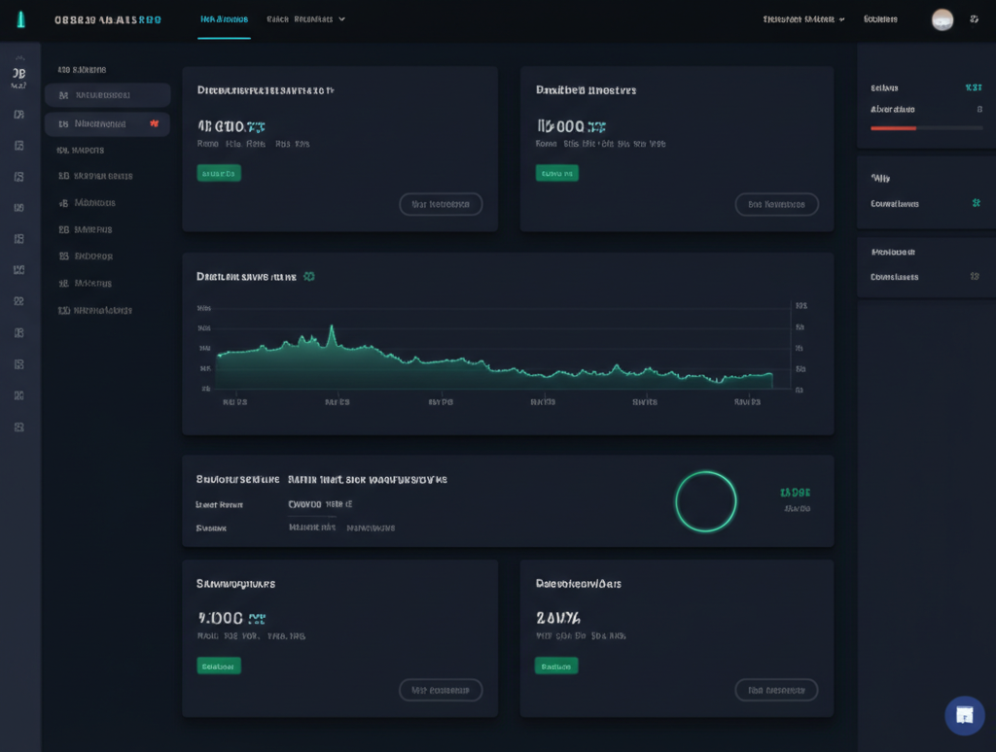Click the teal circular ring gauge
The width and height of the screenshot is (996, 752).
point(705,501)
